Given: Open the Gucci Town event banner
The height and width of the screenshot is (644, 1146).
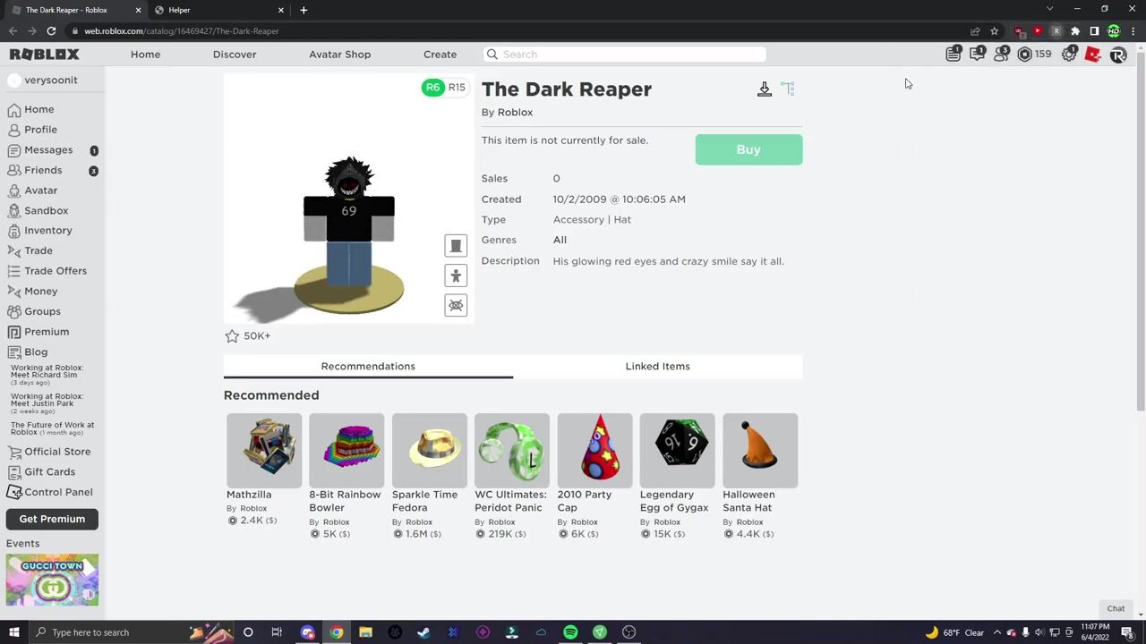Looking at the screenshot, I should 52,580.
